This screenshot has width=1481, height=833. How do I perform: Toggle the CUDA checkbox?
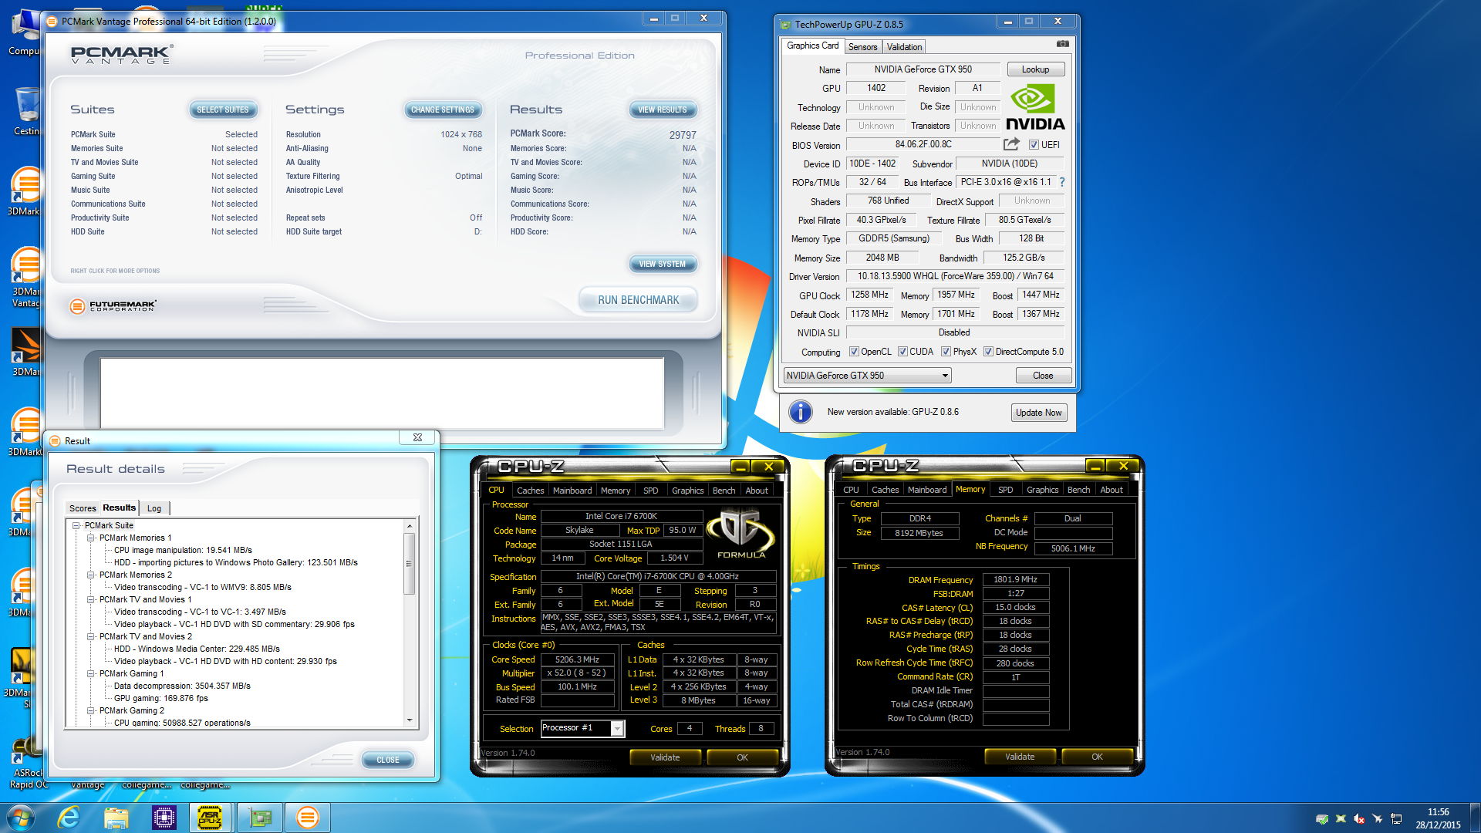click(902, 352)
